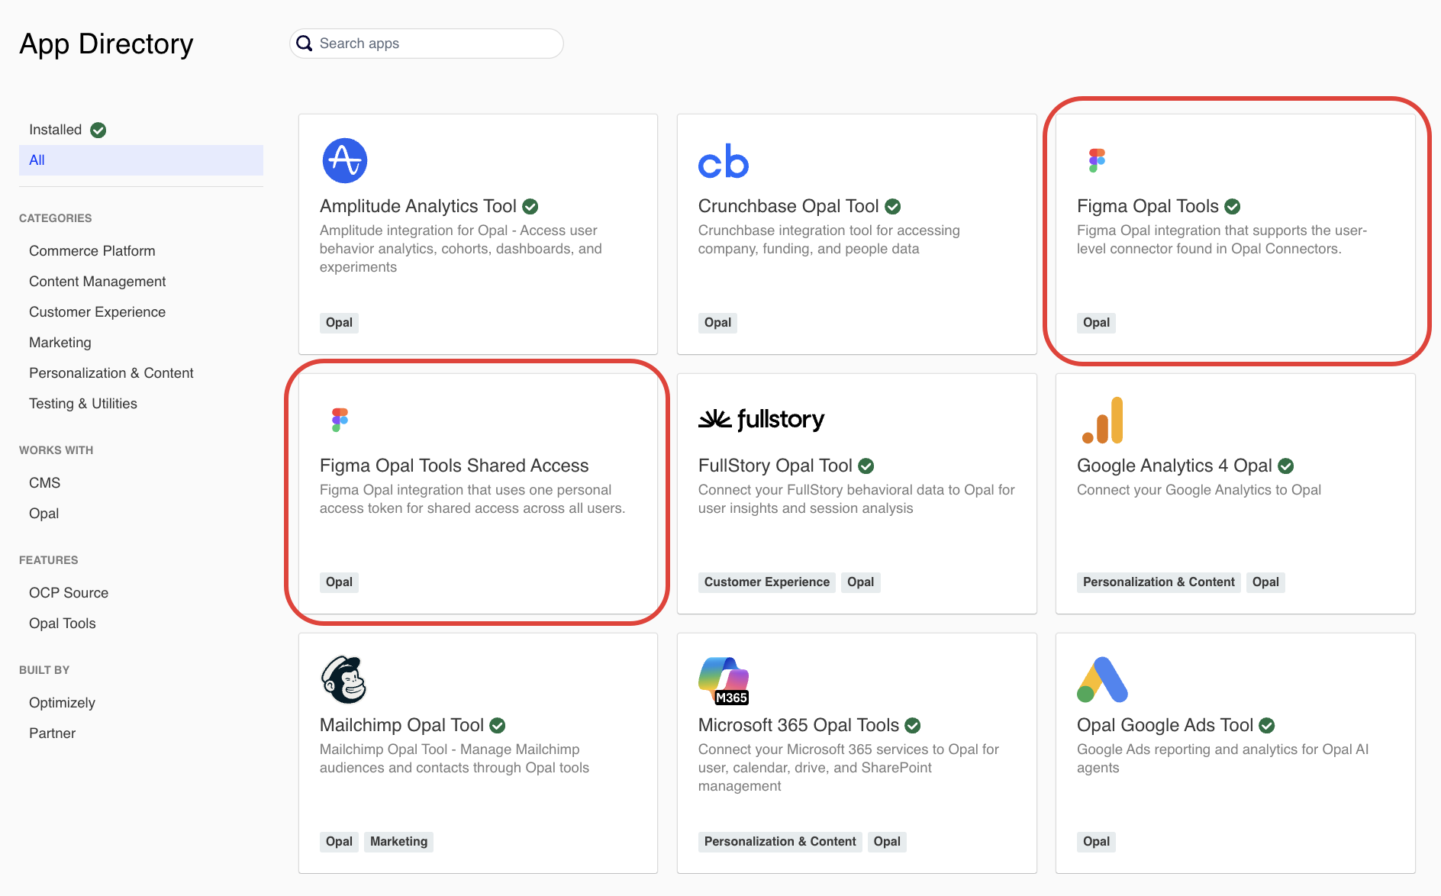Click verified badge next to Figma Opal Tools
Image resolution: width=1441 pixels, height=896 pixels.
point(1233,206)
